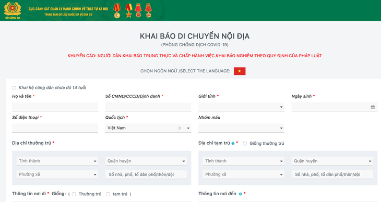Viewport: 381px width, 202px height.
Task: Clear Việt Nam with the X icon
Action: point(180,128)
